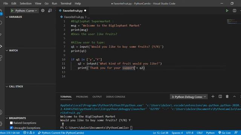Click line number 13 in the gutter
Viewport: 241px width, 135px height.
point(64,72)
